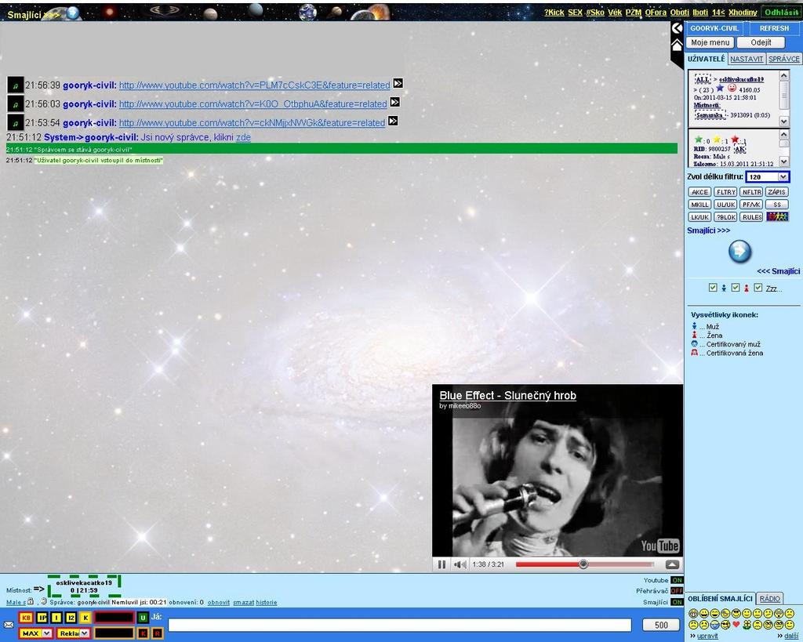
Task: Click the home icon beside sidebar
Action: pyautogui.click(x=677, y=45)
